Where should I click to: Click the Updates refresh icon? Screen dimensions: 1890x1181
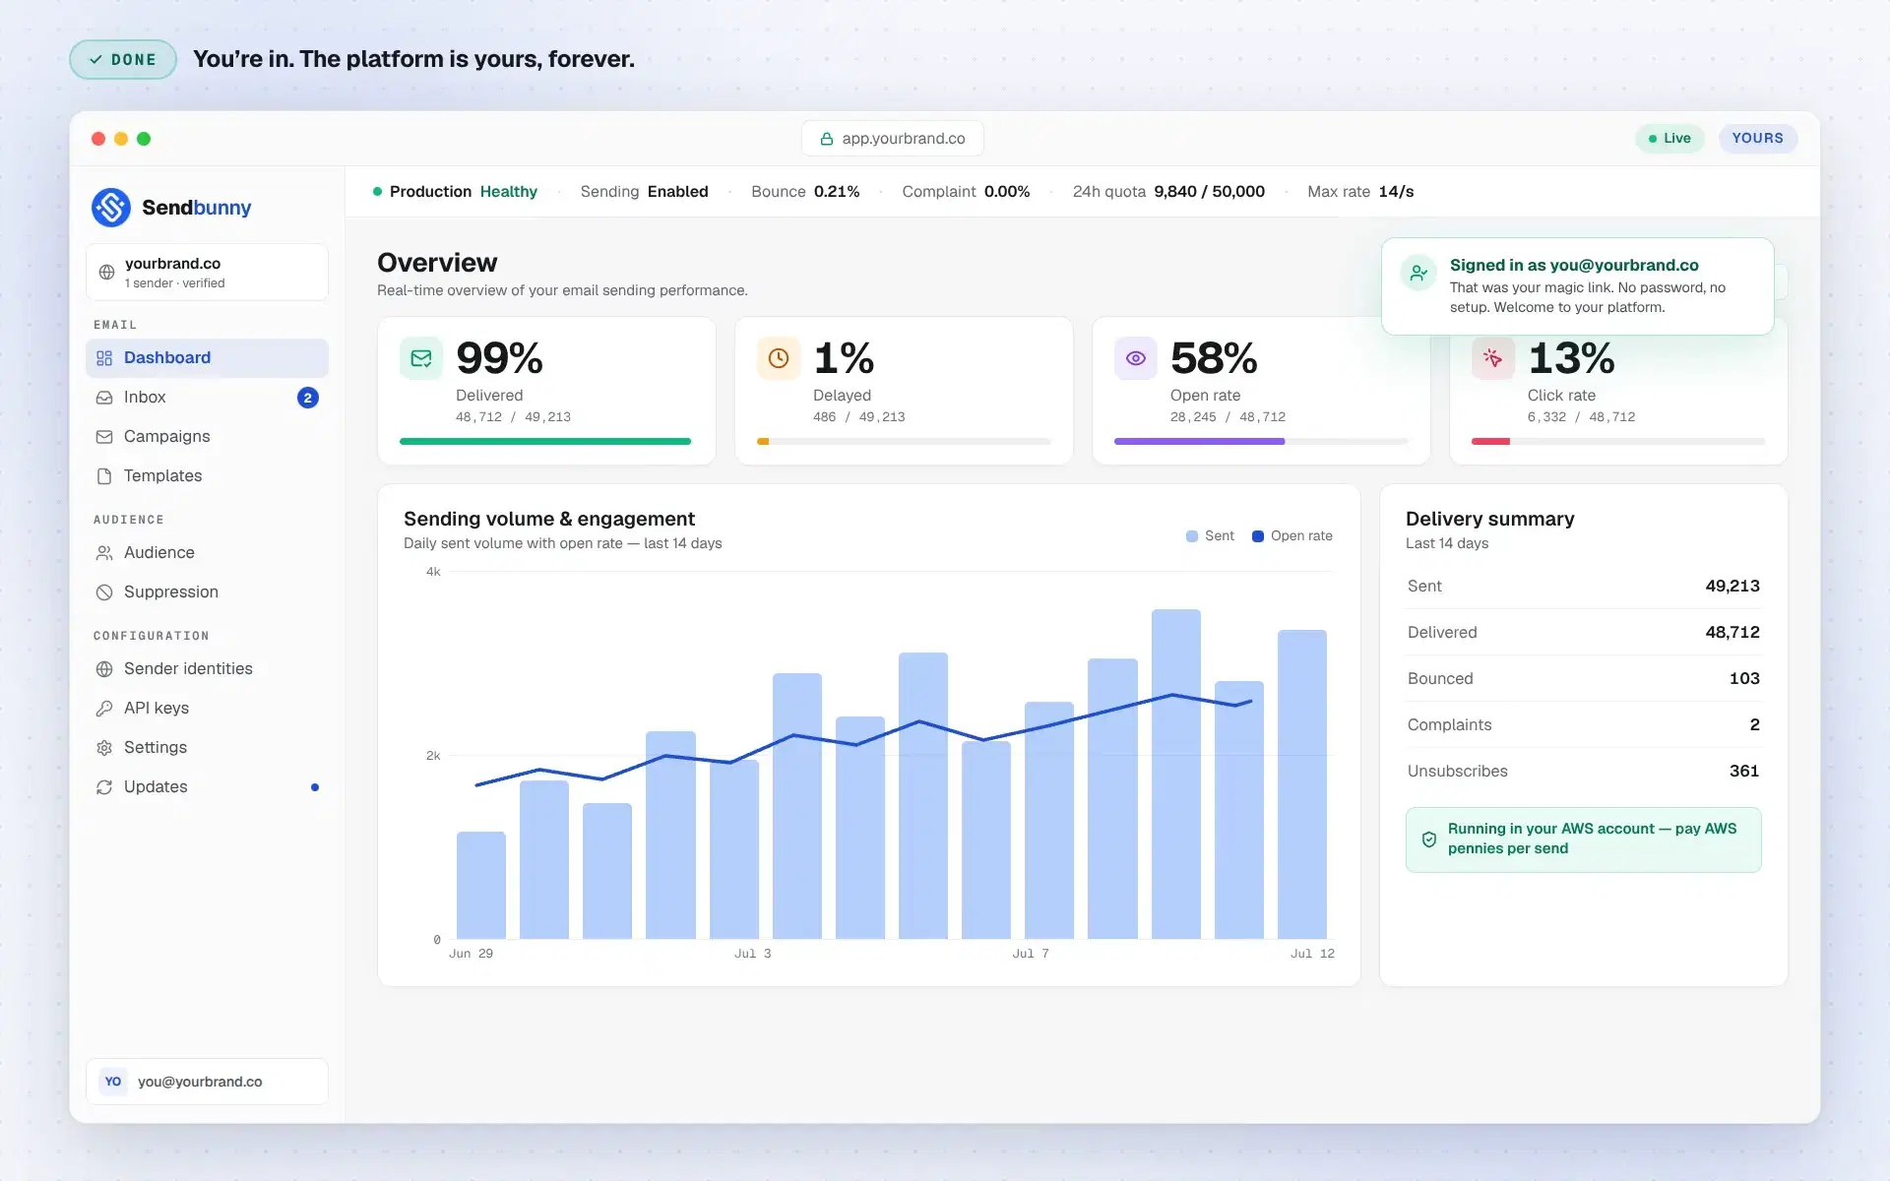tap(104, 787)
